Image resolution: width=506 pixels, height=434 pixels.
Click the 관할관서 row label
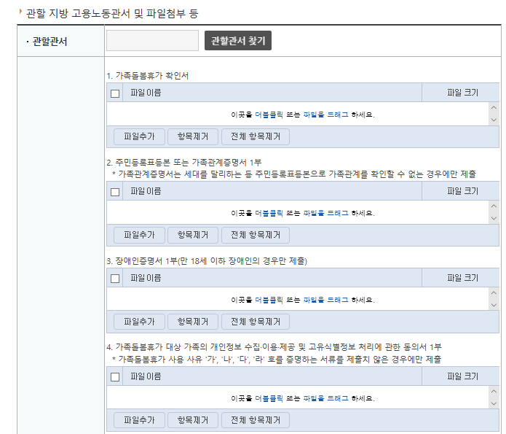tap(50, 42)
